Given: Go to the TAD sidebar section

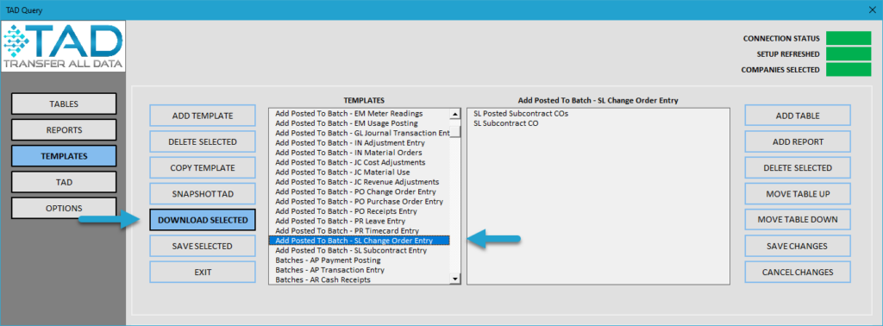Looking at the screenshot, I should tap(64, 183).
